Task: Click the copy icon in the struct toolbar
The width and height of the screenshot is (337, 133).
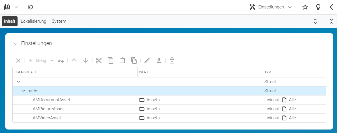Action: coord(111,61)
